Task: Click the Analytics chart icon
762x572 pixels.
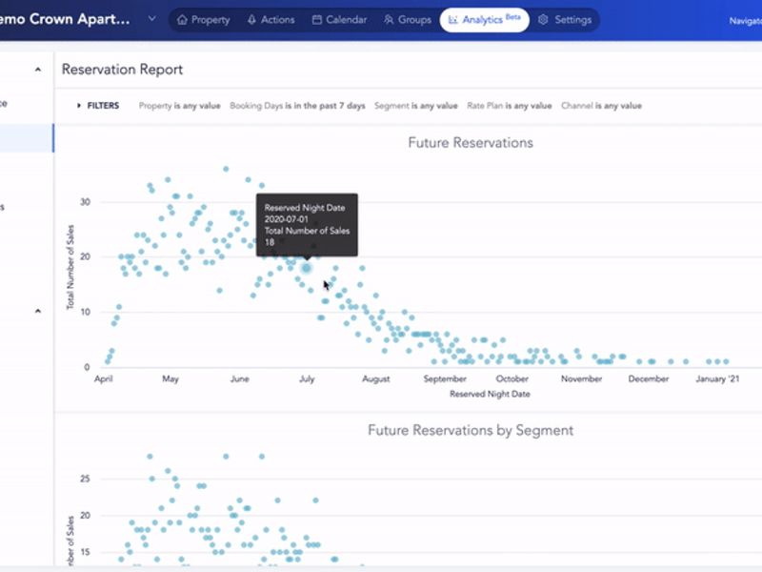Action: click(453, 20)
